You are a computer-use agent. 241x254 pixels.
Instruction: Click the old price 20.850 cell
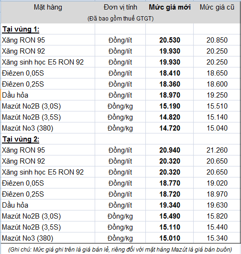(217, 40)
